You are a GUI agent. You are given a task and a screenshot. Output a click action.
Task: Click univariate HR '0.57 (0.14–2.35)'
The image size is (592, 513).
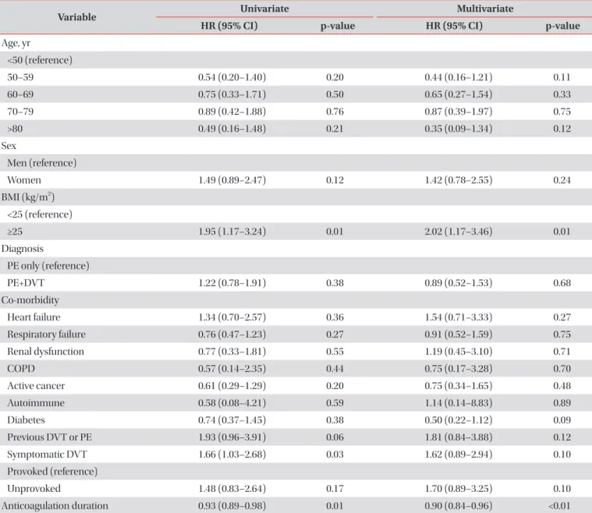pos(232,369)
